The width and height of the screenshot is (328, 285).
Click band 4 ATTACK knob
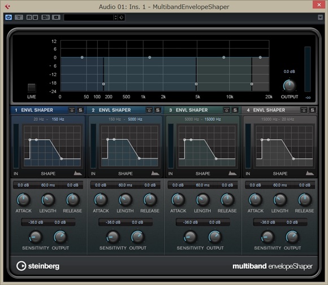(x=256, y=200)
